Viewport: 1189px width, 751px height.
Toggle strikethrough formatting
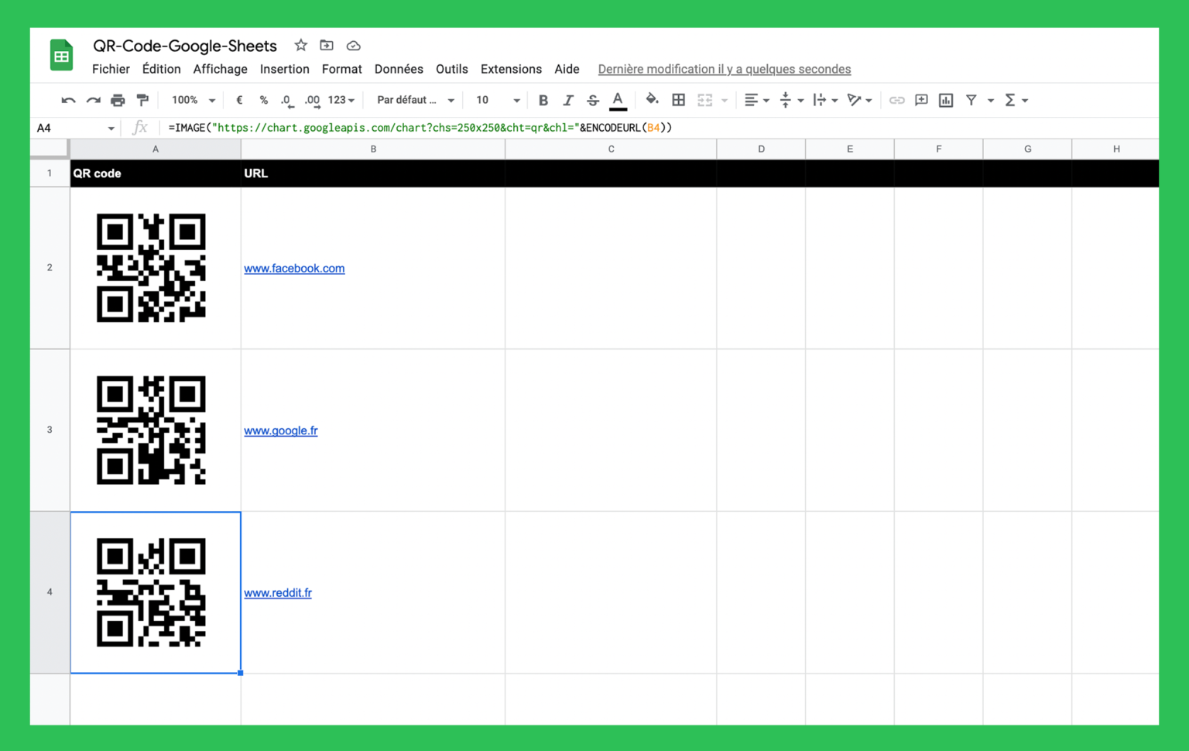(592, 100)
